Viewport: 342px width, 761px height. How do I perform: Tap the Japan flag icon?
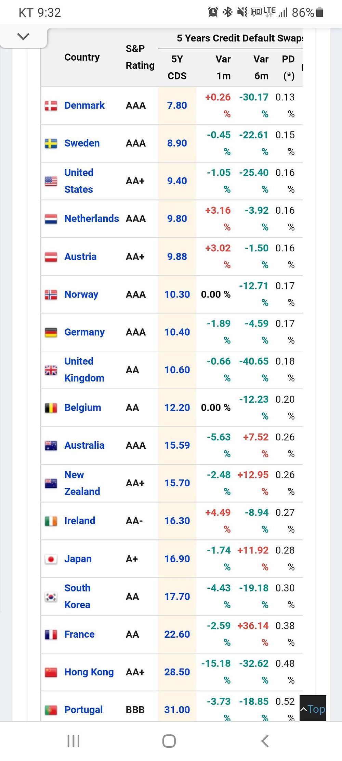(x=51, y=559)
